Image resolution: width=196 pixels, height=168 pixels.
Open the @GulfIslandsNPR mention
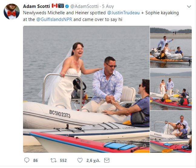55,19
